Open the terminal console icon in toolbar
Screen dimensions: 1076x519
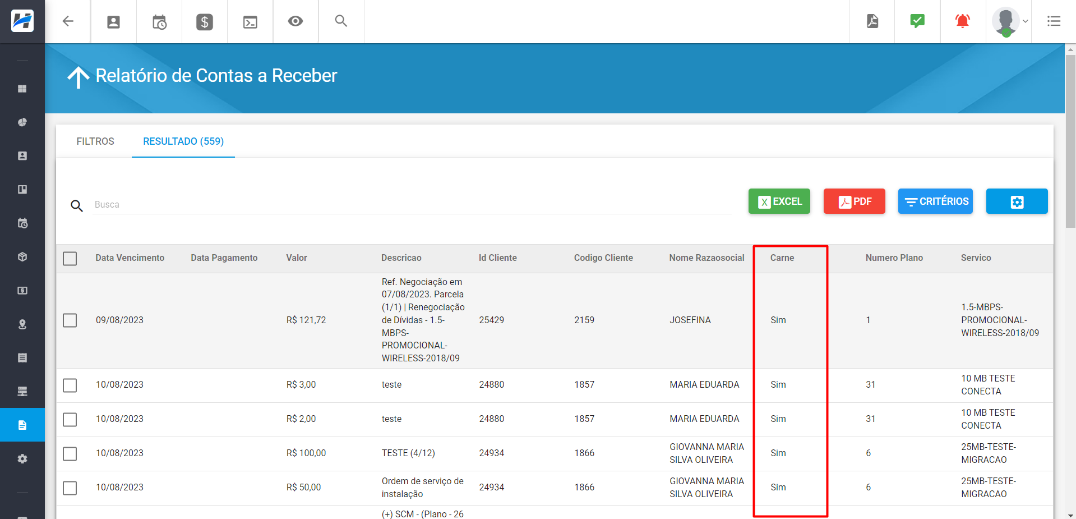250,22
